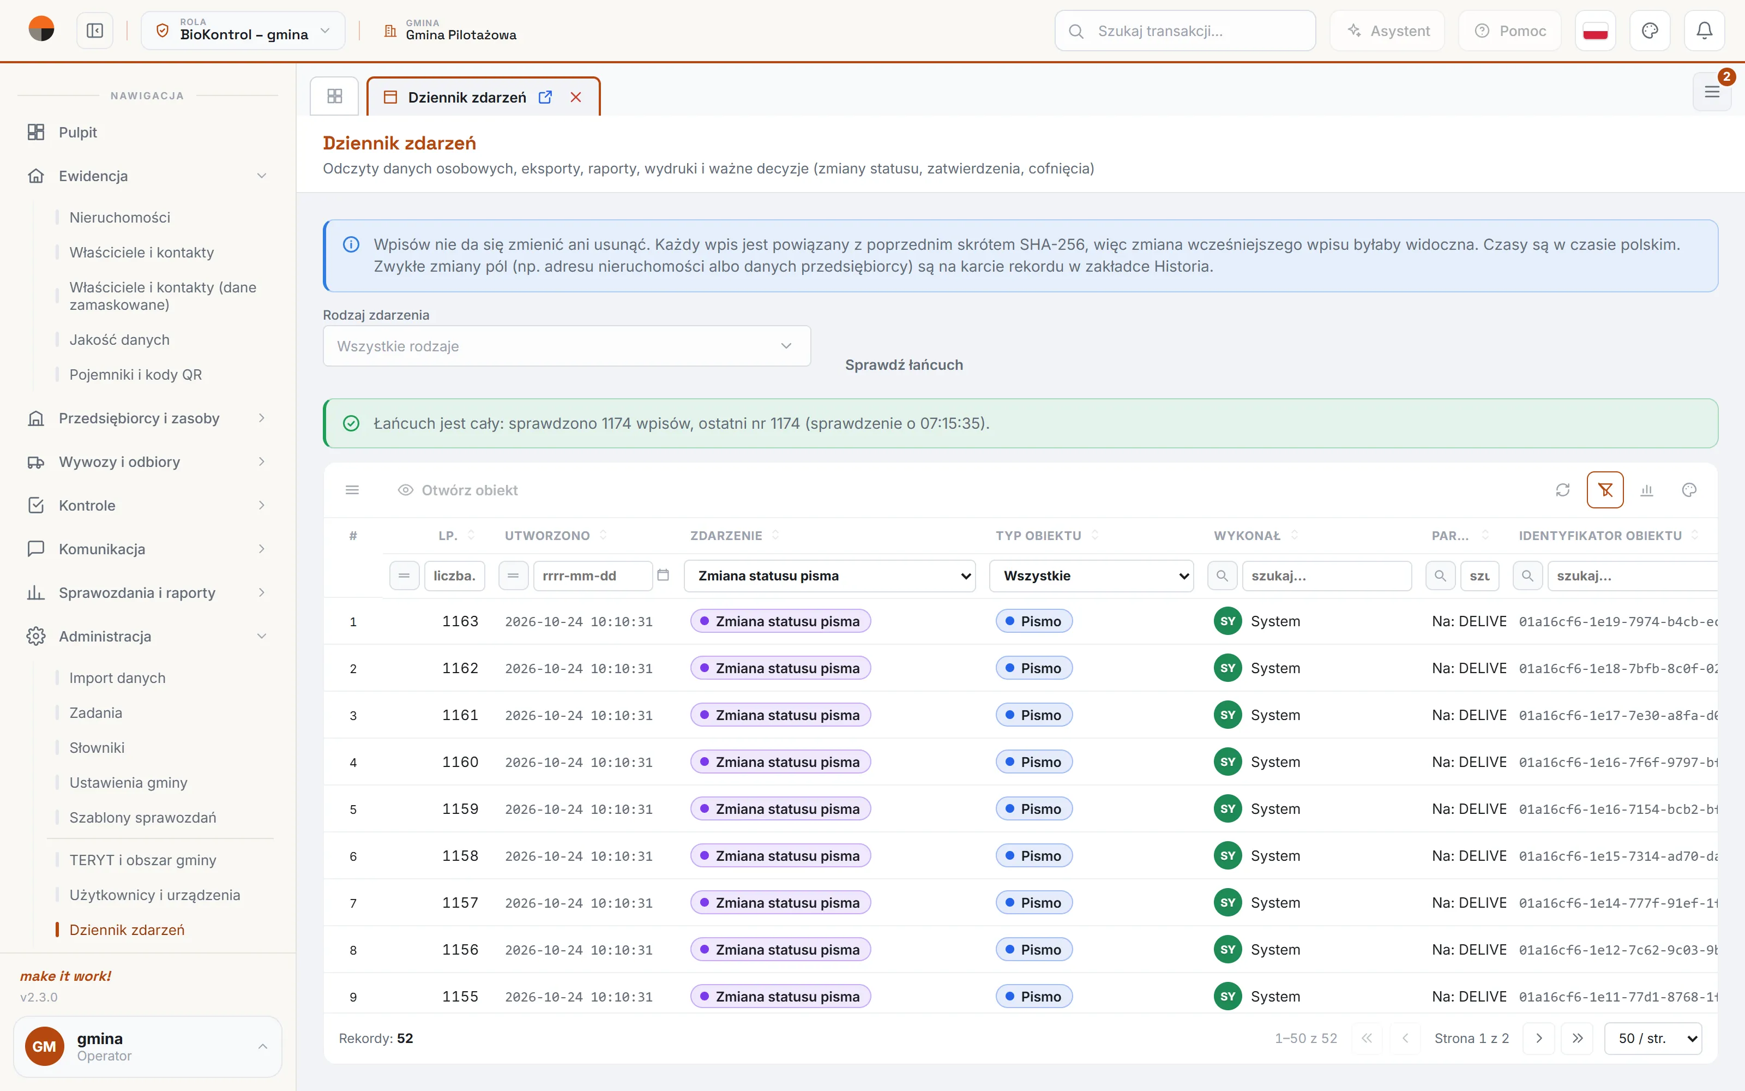This screenshot has width=1745, height=1091.
Task: Click the Asystent button
Action: (1387, 31)
